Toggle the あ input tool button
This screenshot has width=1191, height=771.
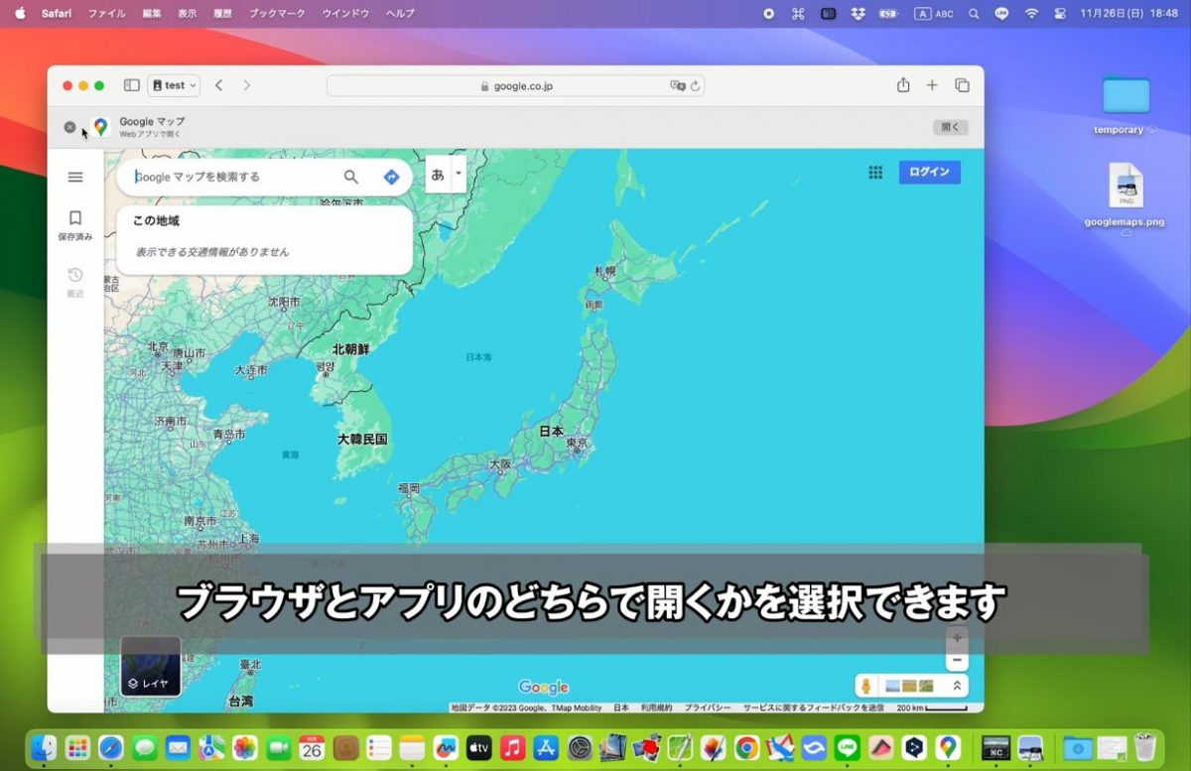coord(438,174)
